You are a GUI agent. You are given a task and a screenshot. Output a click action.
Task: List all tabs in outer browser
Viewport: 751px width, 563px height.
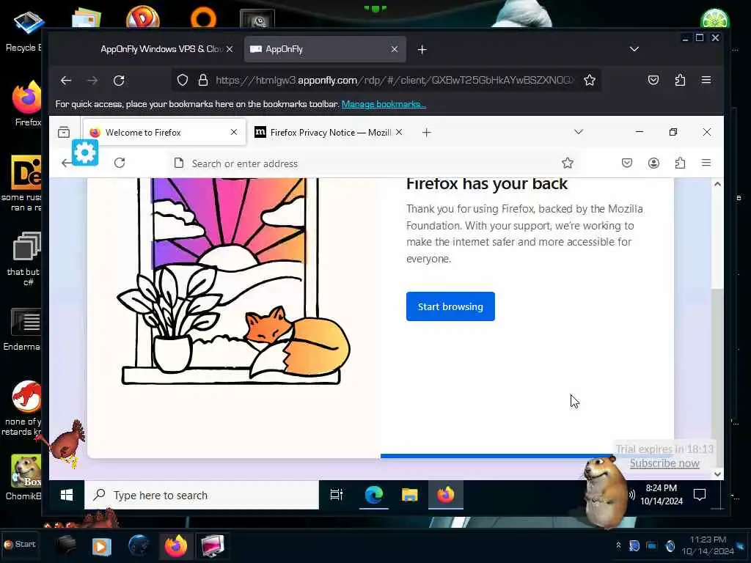[634, 49]
